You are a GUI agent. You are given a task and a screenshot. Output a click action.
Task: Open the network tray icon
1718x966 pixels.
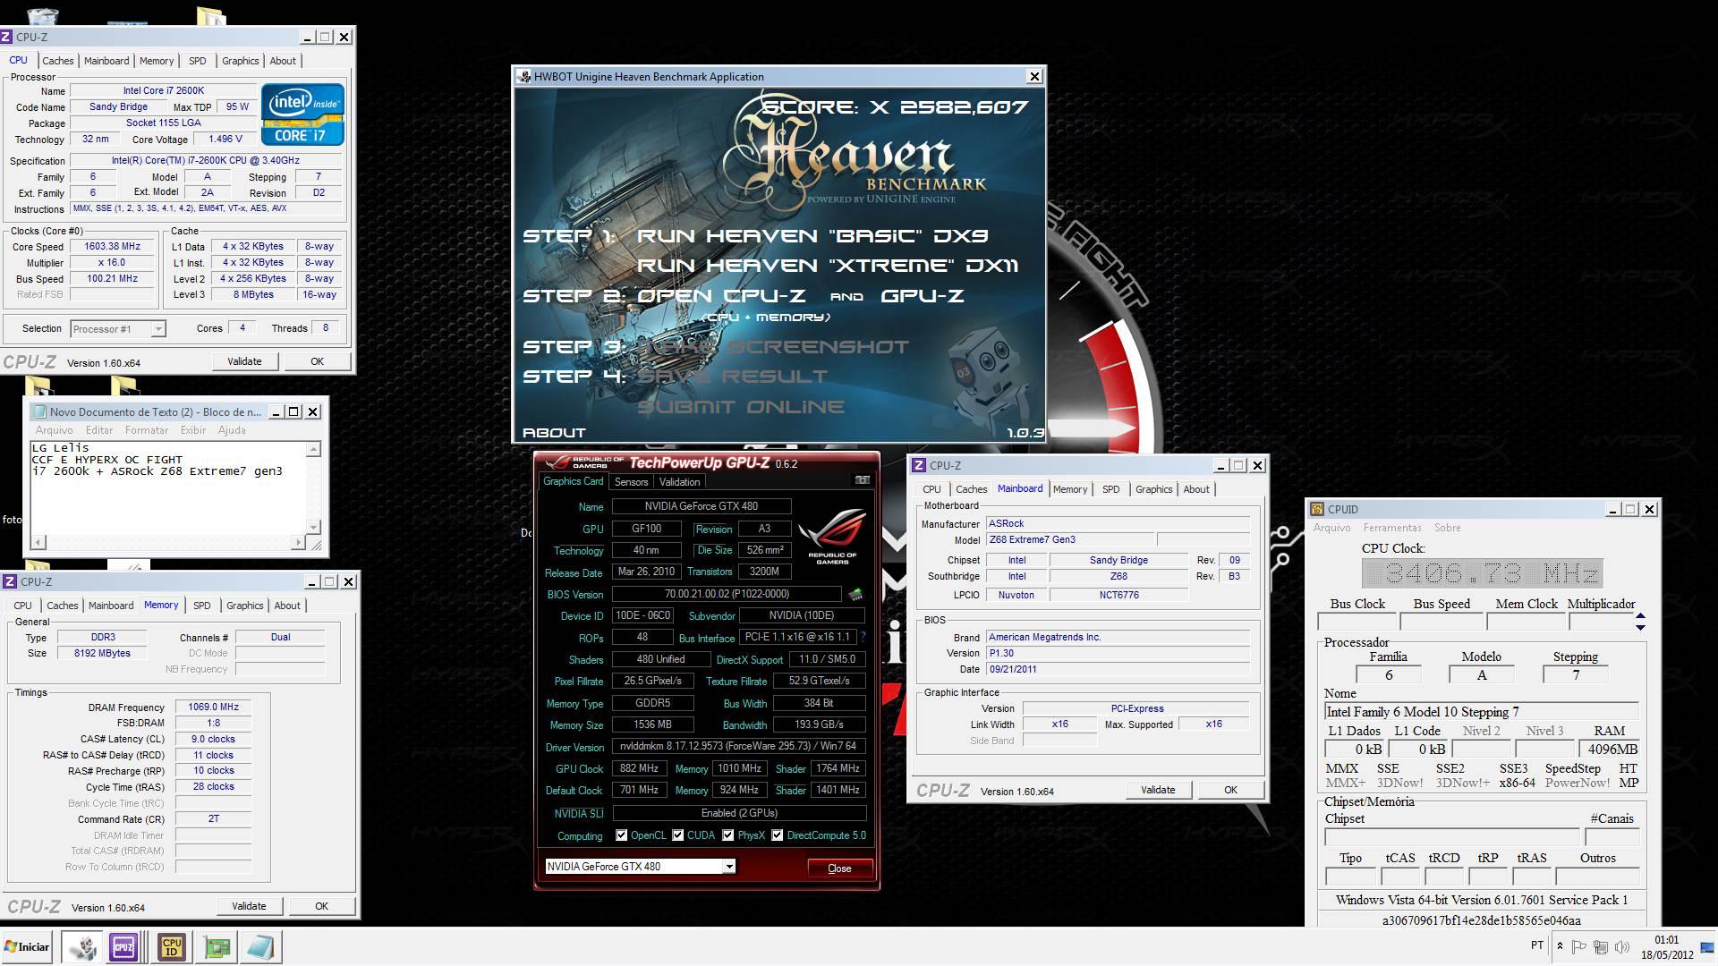(1601, 946)
